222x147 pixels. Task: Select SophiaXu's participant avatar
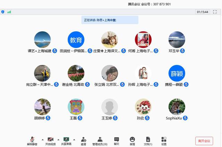tap(177, 107)
